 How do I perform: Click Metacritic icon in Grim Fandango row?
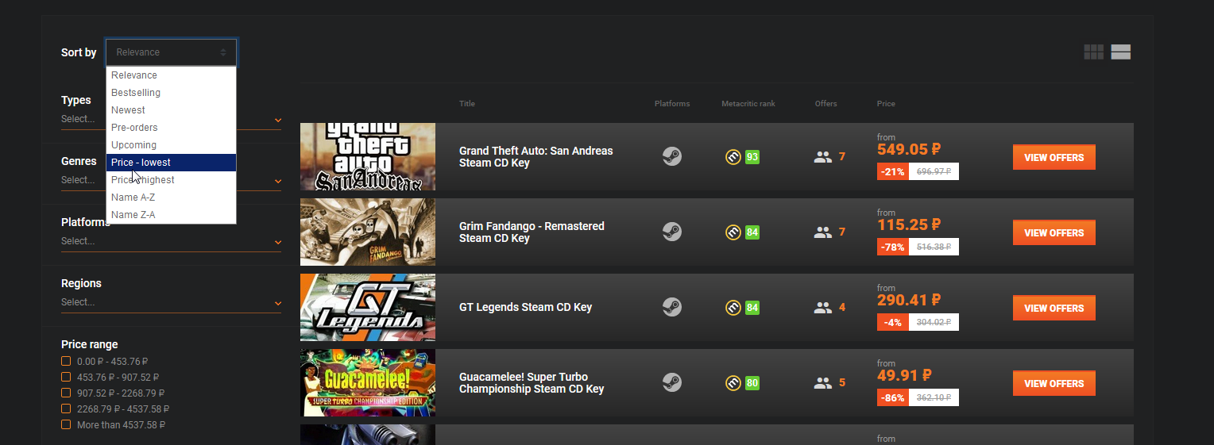click(733, 232)
